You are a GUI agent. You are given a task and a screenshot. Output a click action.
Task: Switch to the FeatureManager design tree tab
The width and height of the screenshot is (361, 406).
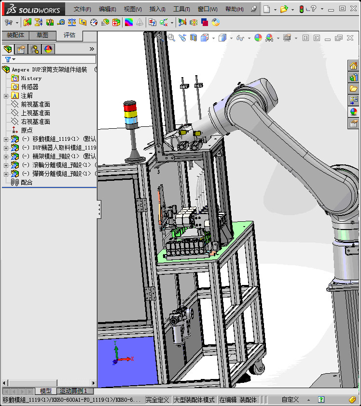8,49
